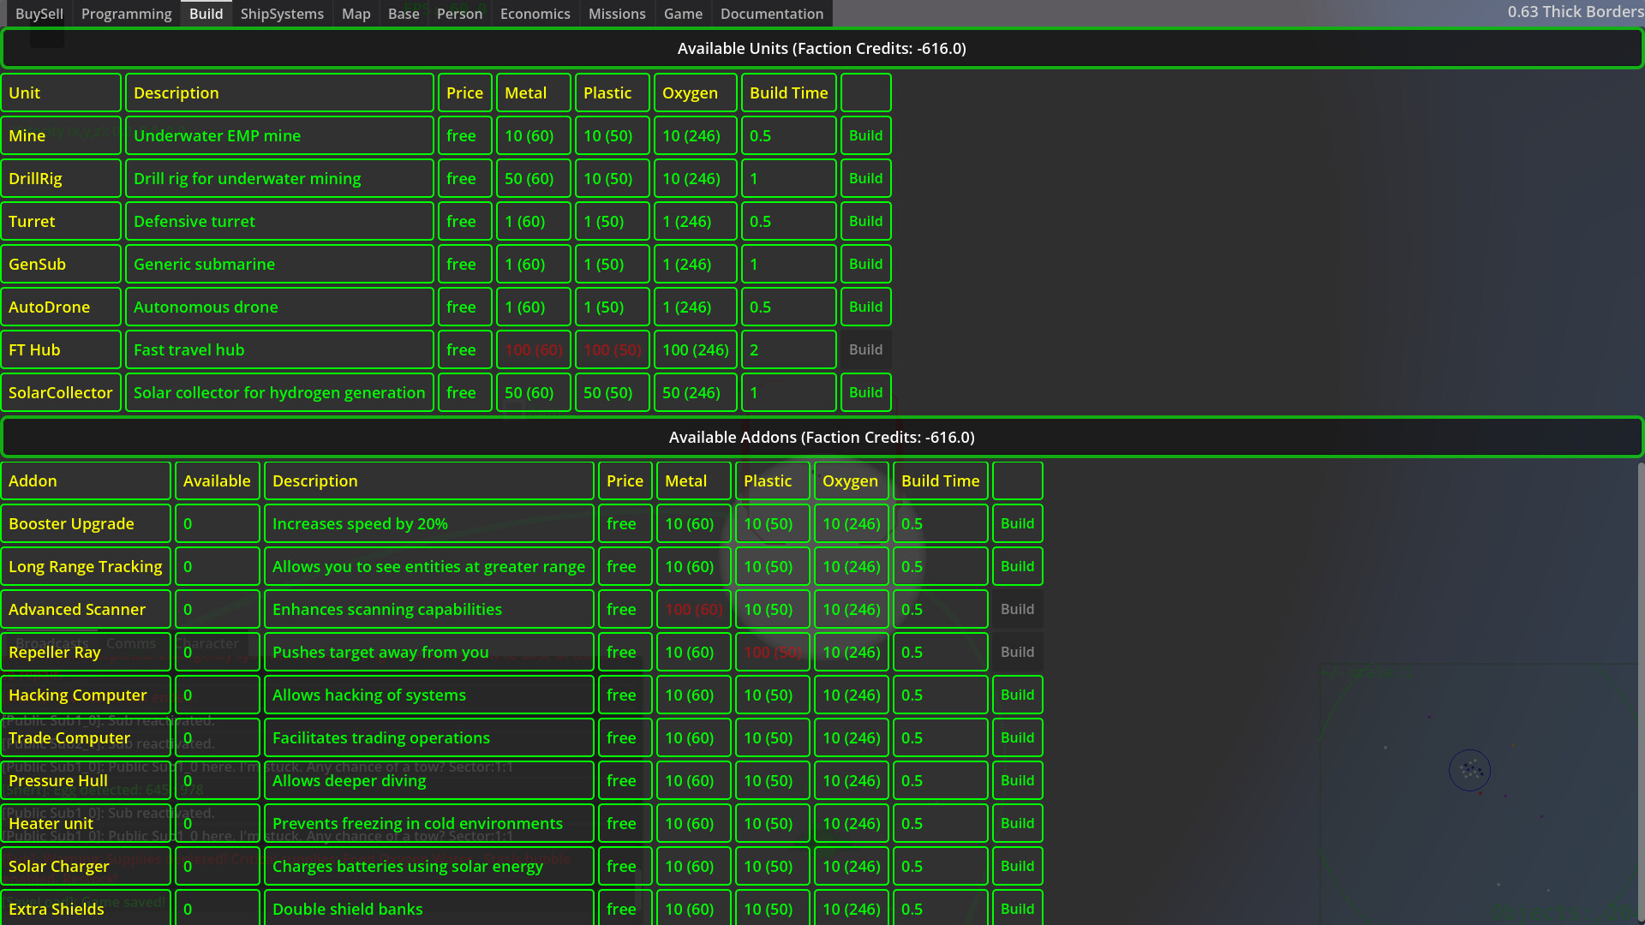
Task: Open the Game tab
Action: (x=683, y=14)
